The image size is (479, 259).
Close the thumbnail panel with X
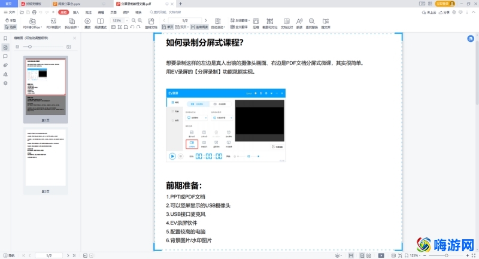pyautogui.click(x=74, y=38)
